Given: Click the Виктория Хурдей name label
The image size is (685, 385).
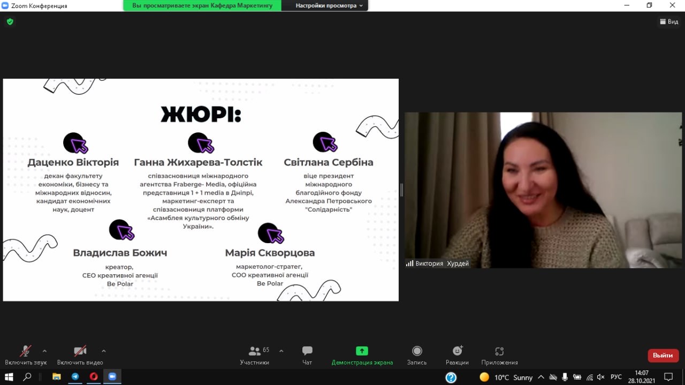Looking at the screenshot, I should click(442, 263).
